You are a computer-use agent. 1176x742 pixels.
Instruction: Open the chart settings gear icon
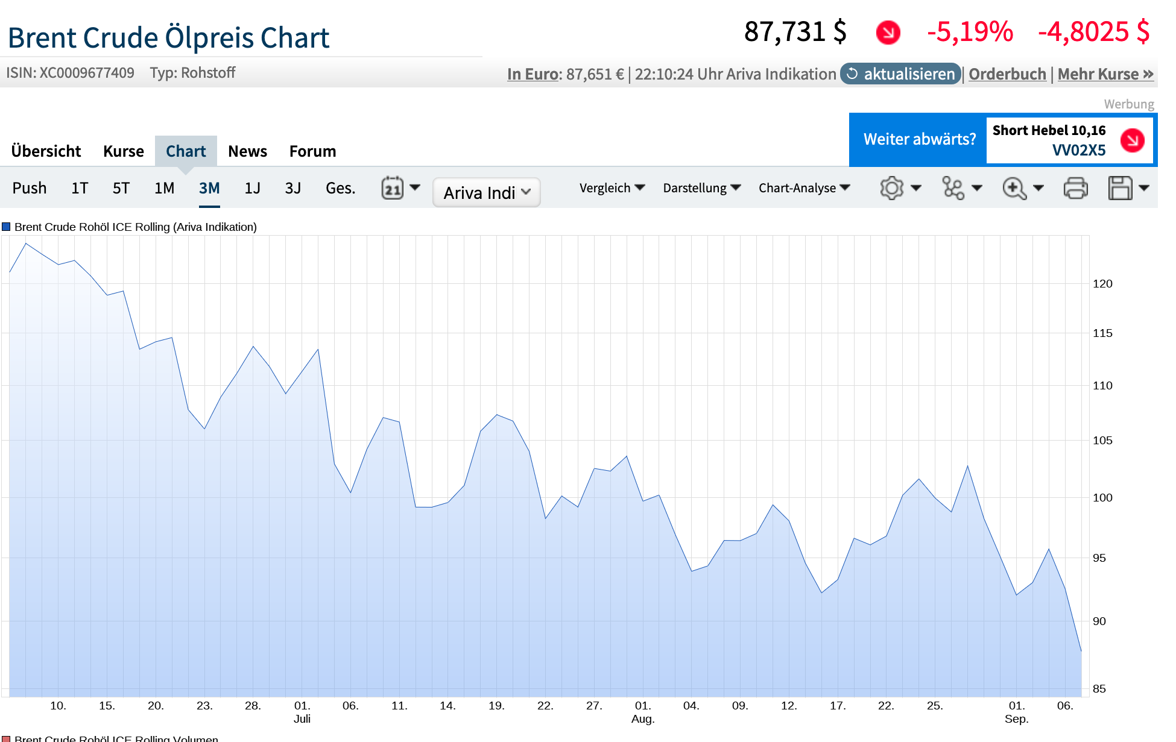pyautogui.click(x=891, y=188)
